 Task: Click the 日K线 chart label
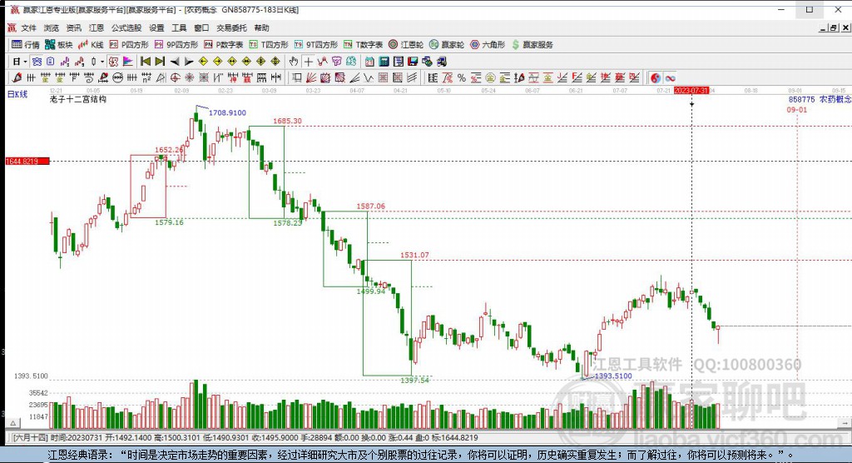(17, 94)
